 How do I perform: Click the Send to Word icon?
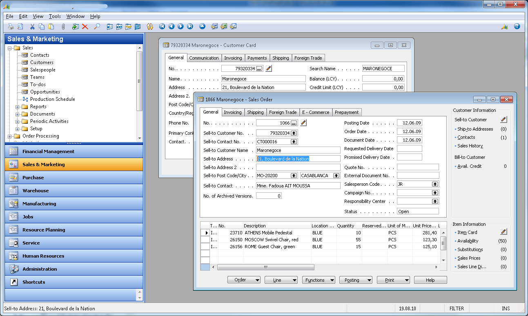[214, 27]
